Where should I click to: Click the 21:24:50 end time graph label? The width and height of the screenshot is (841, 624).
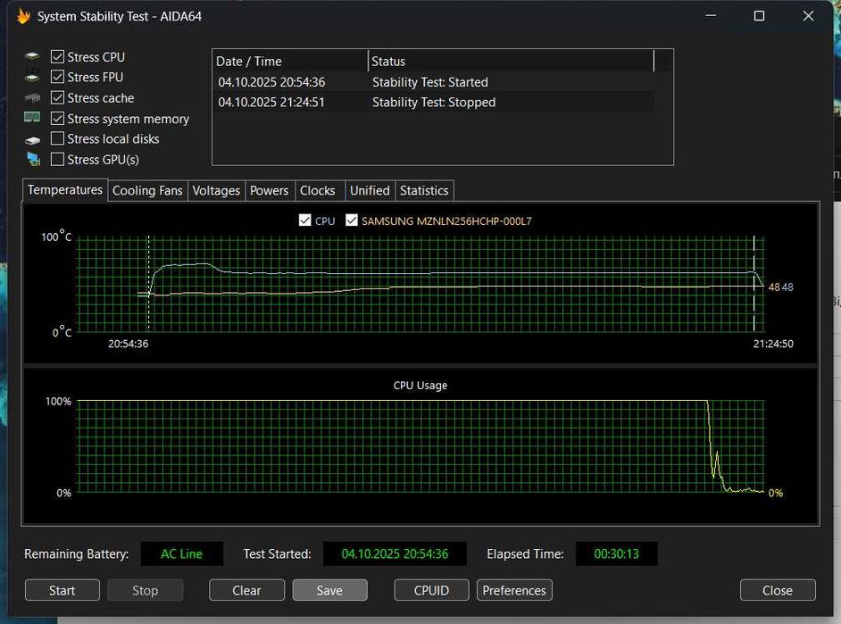tap(773, 344)
